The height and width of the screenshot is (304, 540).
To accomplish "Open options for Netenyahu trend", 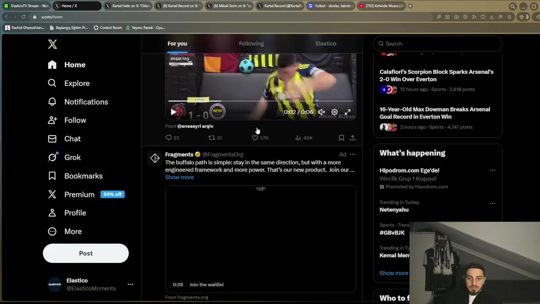I will (x=492, y=204).
